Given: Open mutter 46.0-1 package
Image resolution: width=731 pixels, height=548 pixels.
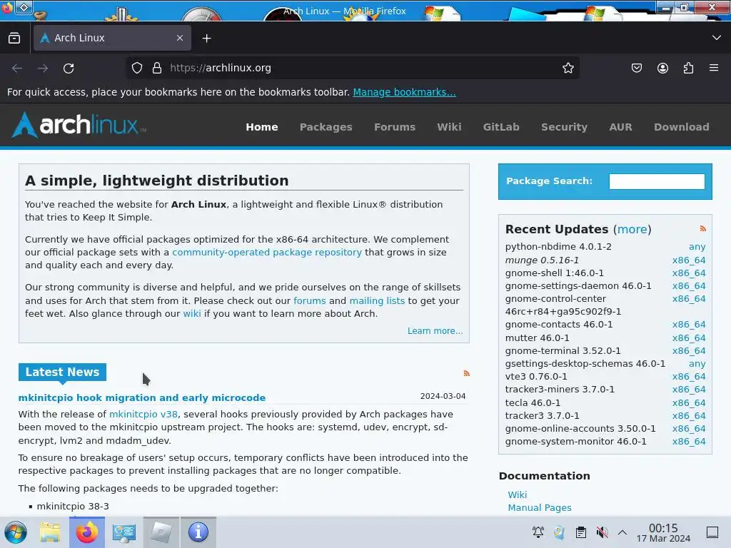Looking at the screenshot, I should (x=537, y=338).
